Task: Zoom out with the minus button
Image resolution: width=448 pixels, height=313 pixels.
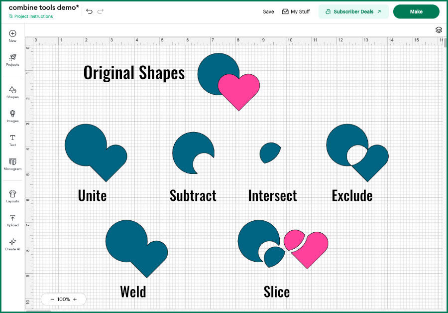Action: pyautogui.click(x=52, y=299)
